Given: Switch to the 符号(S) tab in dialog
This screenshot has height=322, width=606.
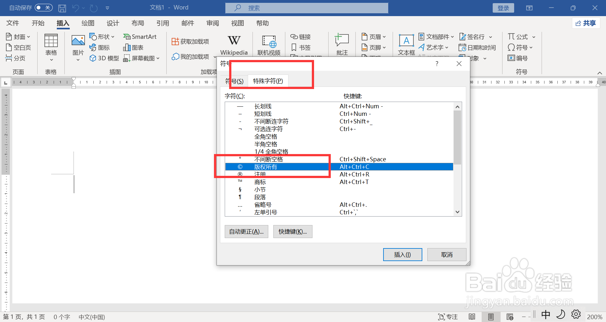Looking at the screenshot, I should [234, 81].
